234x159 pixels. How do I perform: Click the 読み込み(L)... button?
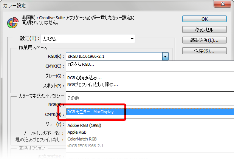tap(204, 40)
